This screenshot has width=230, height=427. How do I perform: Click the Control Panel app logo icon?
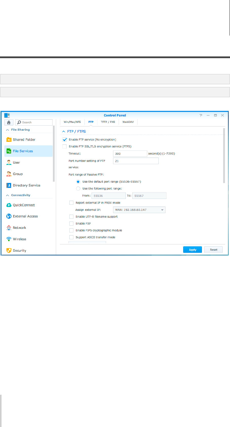tap(7, 115)
